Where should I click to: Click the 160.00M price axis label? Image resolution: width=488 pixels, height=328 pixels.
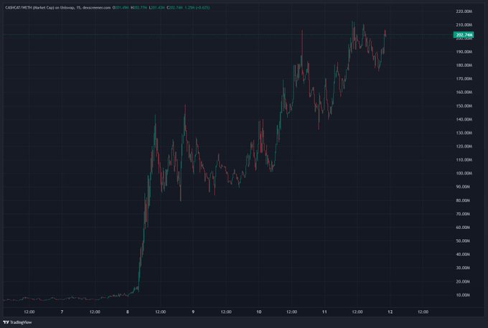(x=464, y=93)
